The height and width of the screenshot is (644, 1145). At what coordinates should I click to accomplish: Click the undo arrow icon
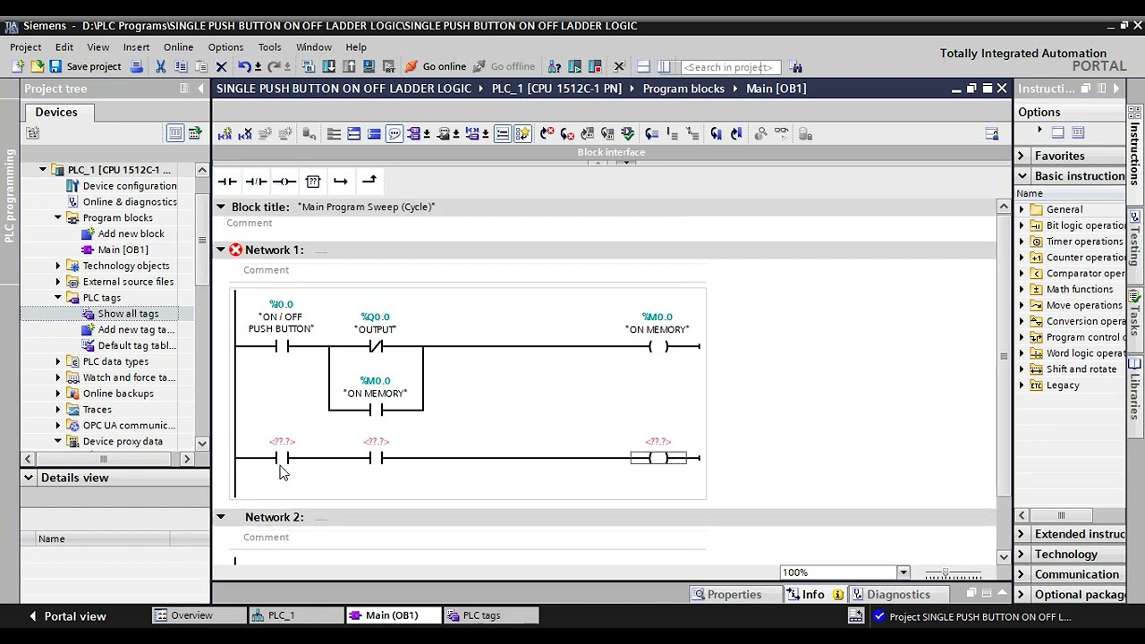click(243, 66)
